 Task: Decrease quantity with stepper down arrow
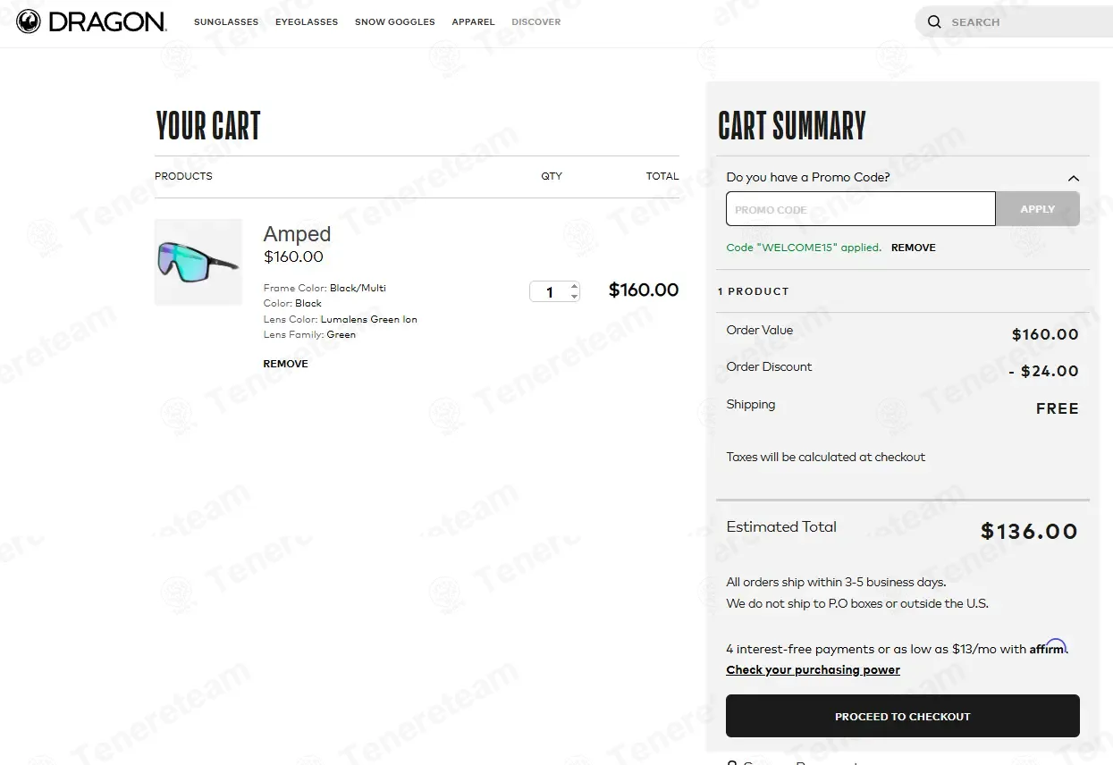click(x=574, y=297)
